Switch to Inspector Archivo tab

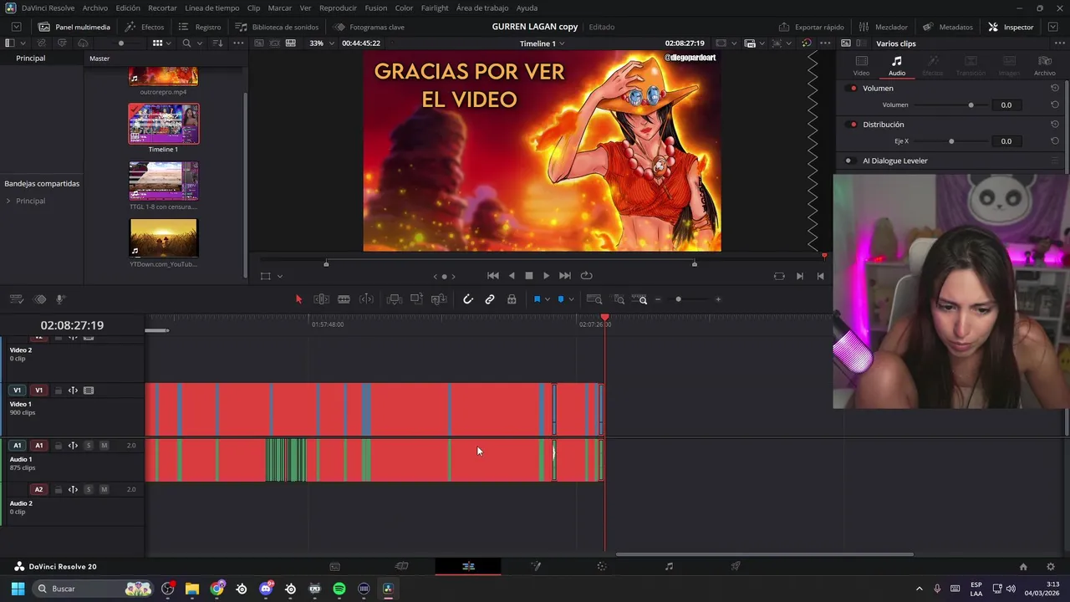coord(1044,65)
